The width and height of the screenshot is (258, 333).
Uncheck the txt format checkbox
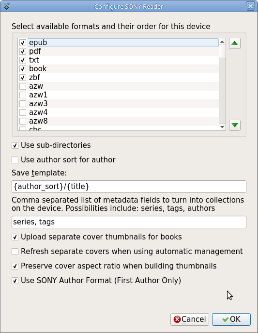click(23, 60)
